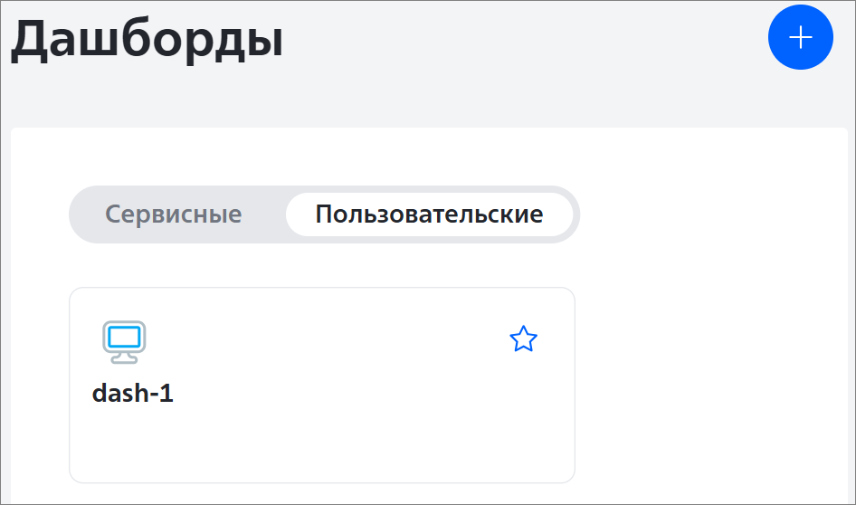Toggle the favorite star on the dash-1 card
The image size is (856, 505).
coord(524,339)
